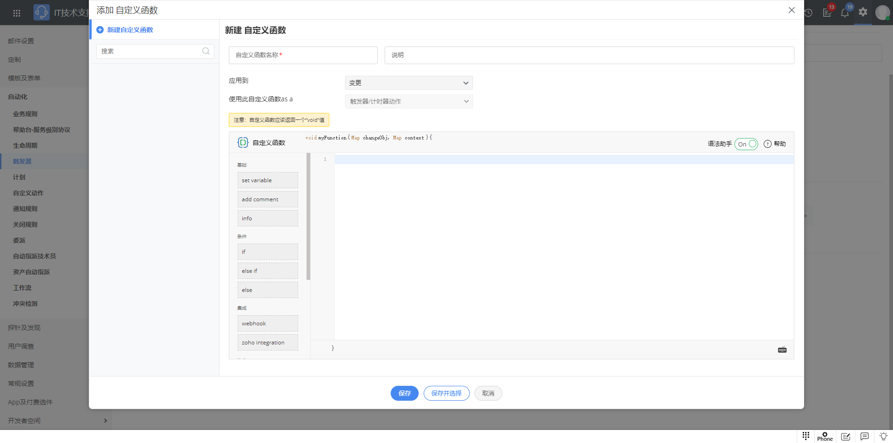This screenshot has height=443, width=893.
Task: Open 自定义动作 in the sidebar
Action: [x=28, y=193]
